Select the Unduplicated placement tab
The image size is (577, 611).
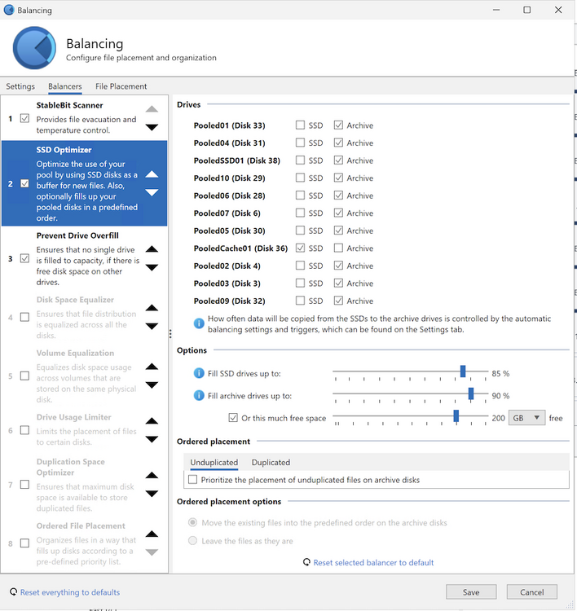214,462
